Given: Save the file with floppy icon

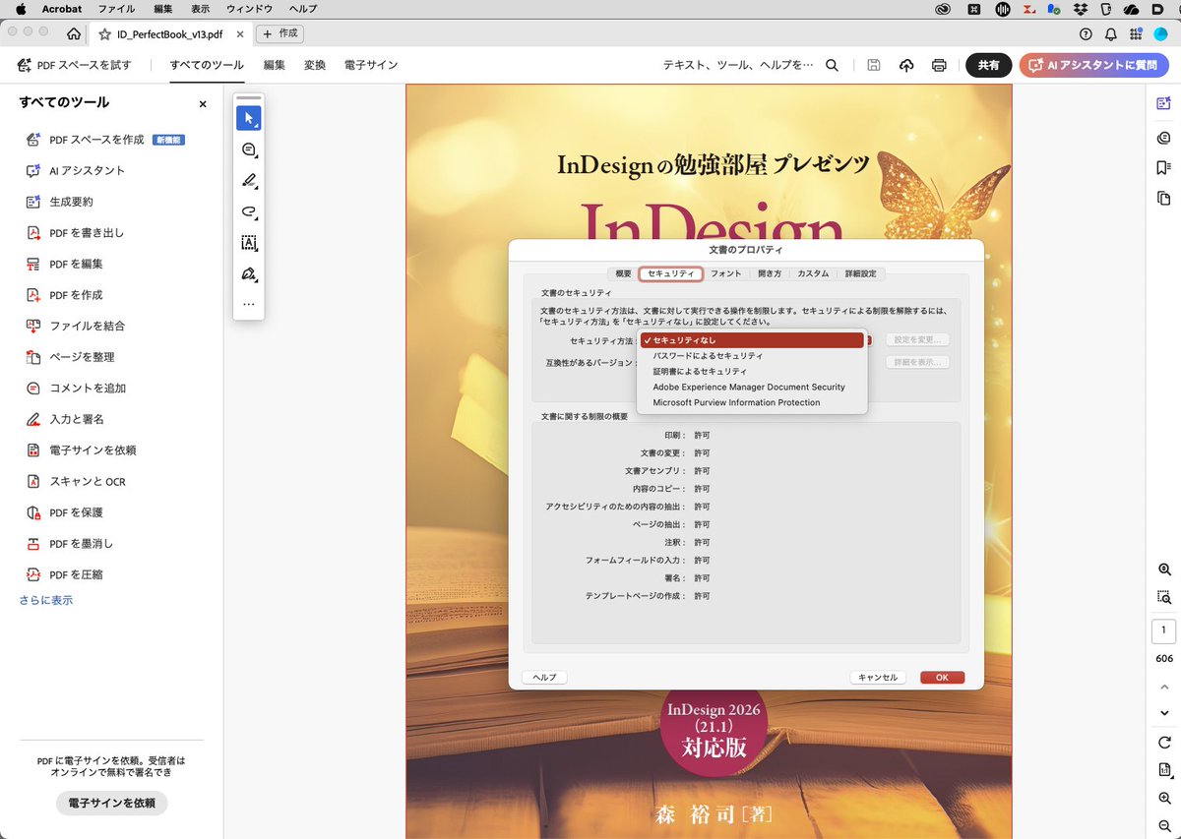Looking at the screenshot, I should point(873,65).
